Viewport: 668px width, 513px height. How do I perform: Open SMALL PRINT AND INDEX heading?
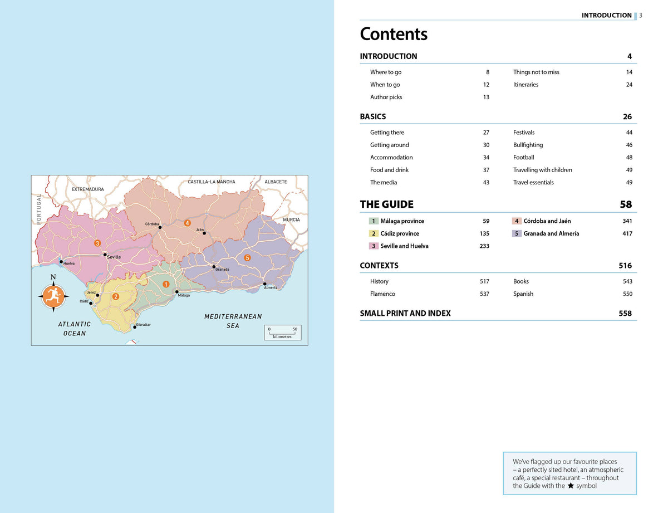[405, 313]
